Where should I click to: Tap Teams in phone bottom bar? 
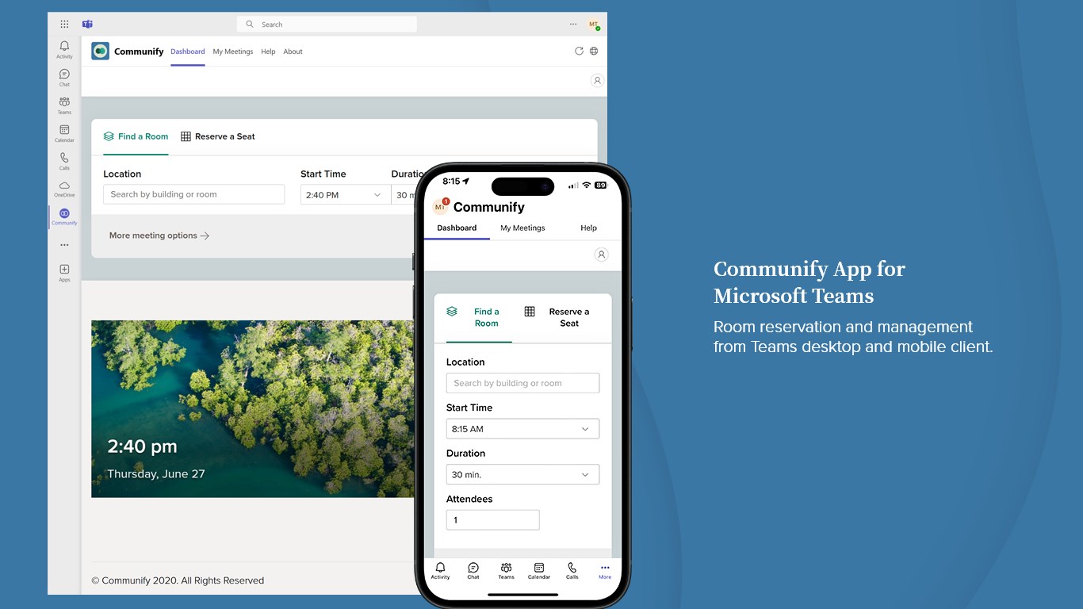(x=506, y=571)
